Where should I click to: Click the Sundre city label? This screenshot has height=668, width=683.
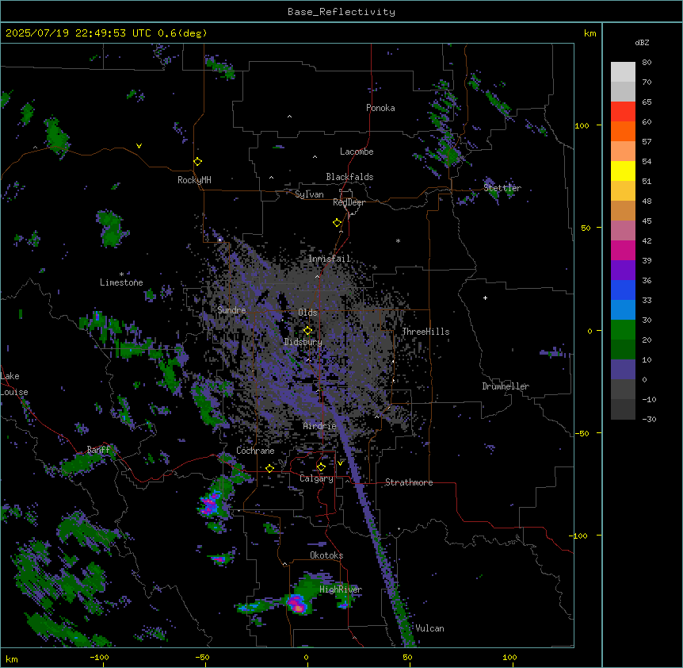[x=231, y=310]
